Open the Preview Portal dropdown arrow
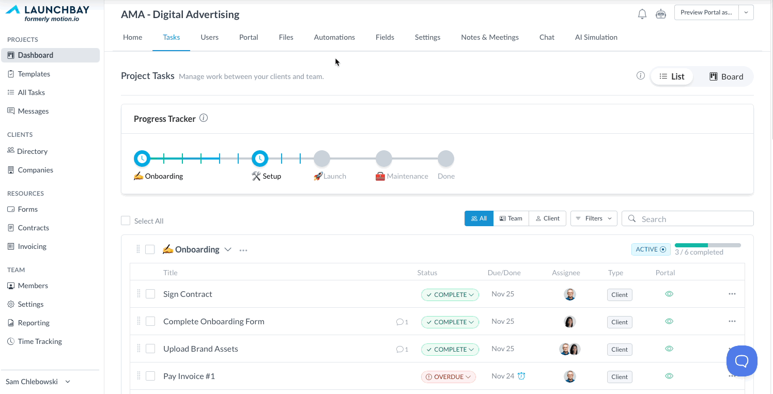This screenshot has width=773, height=394. click(746, 12)
